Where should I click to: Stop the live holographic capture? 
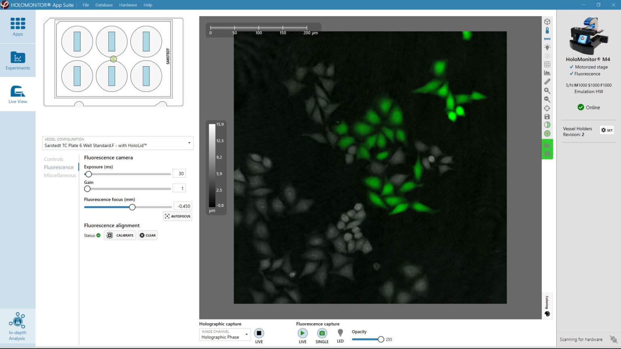tap(259, 334)
